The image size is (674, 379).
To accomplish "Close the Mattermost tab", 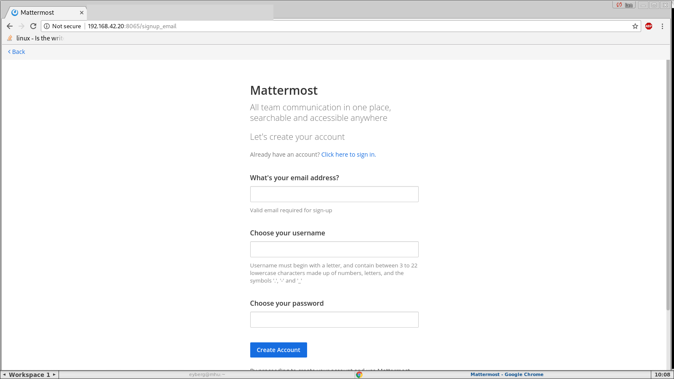I will pyautogui.click(x=82, y=13).
